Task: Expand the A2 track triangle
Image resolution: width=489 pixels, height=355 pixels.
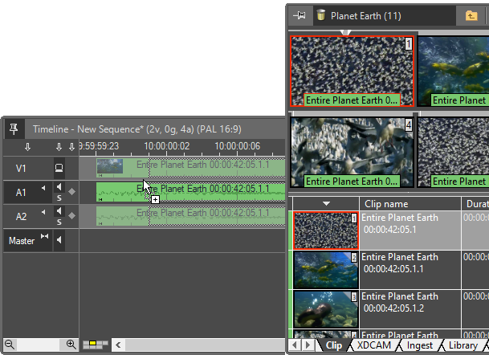Action: (43, 213)
